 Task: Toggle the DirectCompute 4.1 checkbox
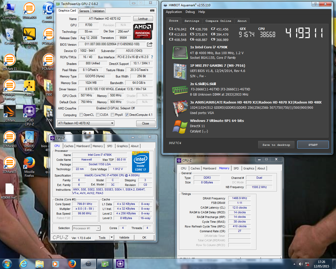[127, 115]
